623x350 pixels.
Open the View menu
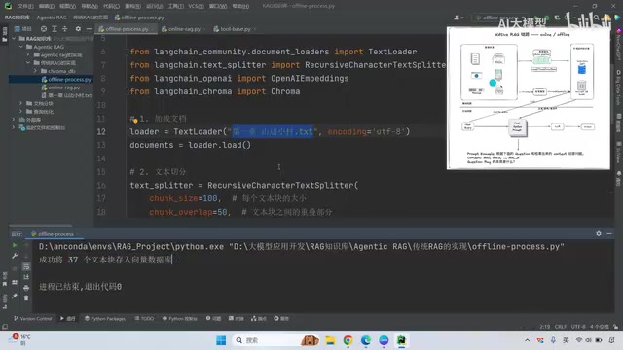click(67, 6)
